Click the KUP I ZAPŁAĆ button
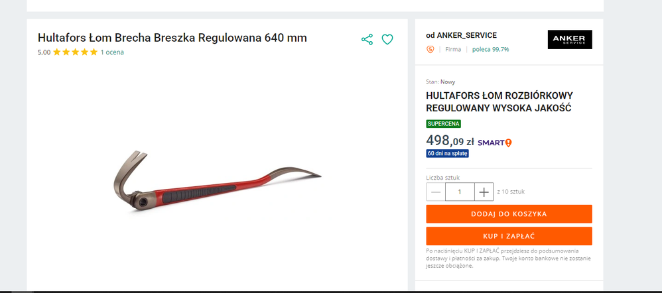 509,236
